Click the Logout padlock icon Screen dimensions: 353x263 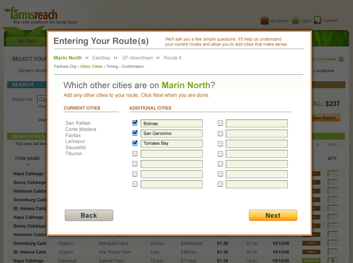pyautogui.click(x=295, y=20)
